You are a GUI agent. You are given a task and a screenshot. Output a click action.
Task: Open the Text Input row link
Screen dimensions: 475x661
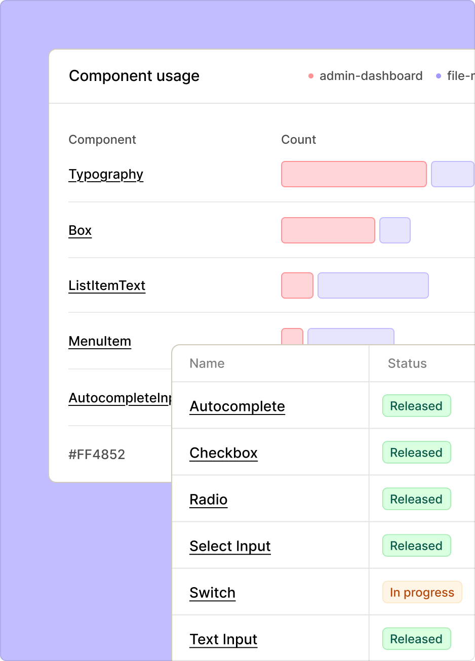pos(223,639)
